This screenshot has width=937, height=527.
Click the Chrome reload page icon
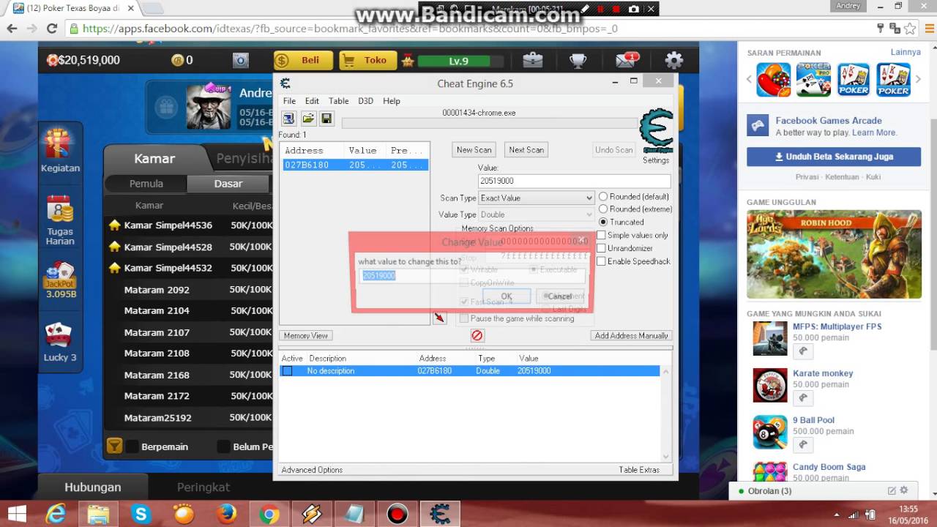click(51, 29)
